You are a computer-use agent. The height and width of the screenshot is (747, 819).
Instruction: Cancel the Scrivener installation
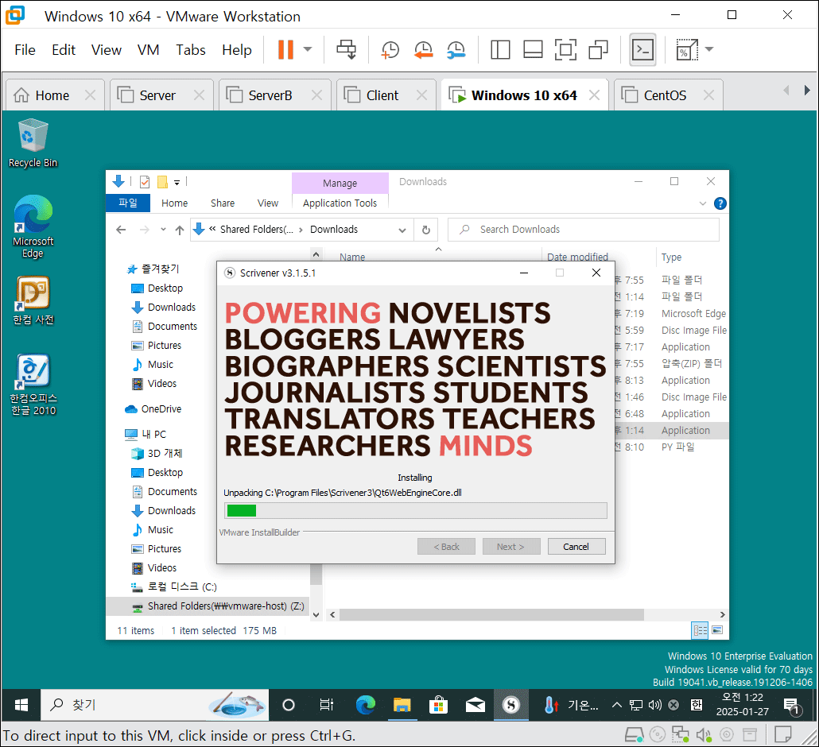point(576,547)
